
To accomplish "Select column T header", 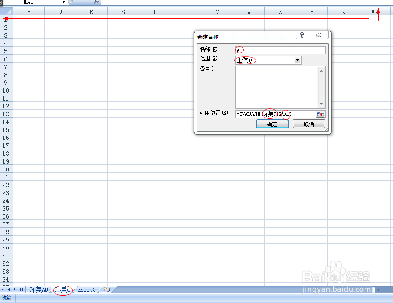I will pyautogui.click(x=154, y=12).
